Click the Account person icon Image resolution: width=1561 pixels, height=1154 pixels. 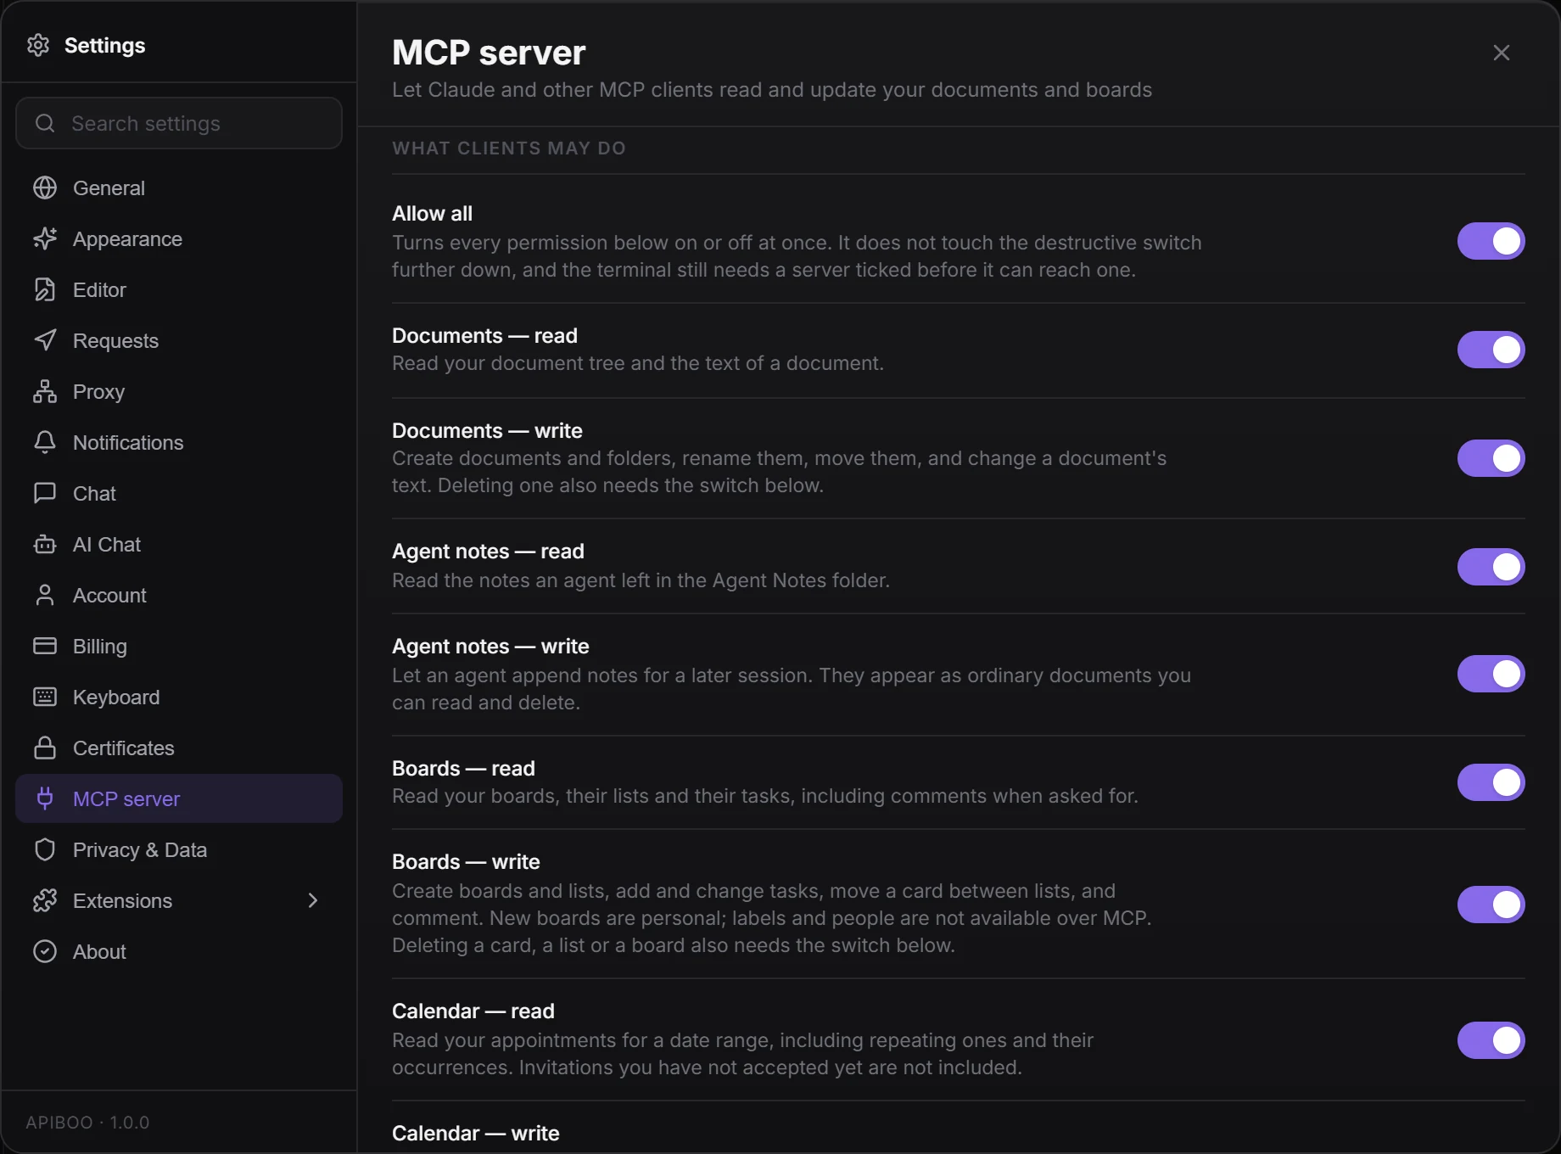pyautogui.click(x=45, y=596)
